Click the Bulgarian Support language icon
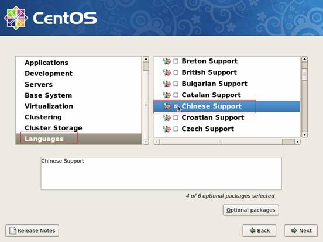 click(x=167, y=84)
